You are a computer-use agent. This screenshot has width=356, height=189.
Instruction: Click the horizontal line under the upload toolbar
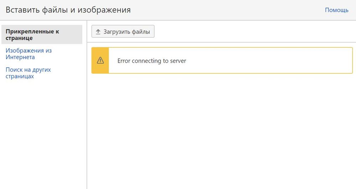221,42
